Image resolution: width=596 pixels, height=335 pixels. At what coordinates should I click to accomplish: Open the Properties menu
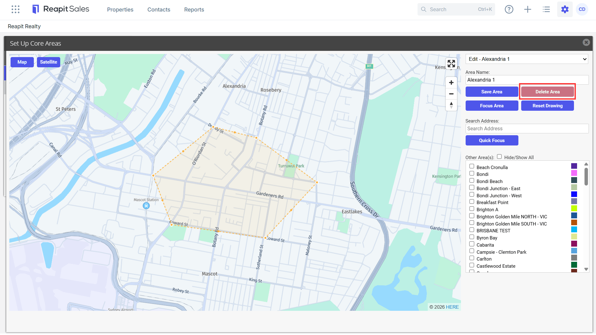[x=120, y=10]
